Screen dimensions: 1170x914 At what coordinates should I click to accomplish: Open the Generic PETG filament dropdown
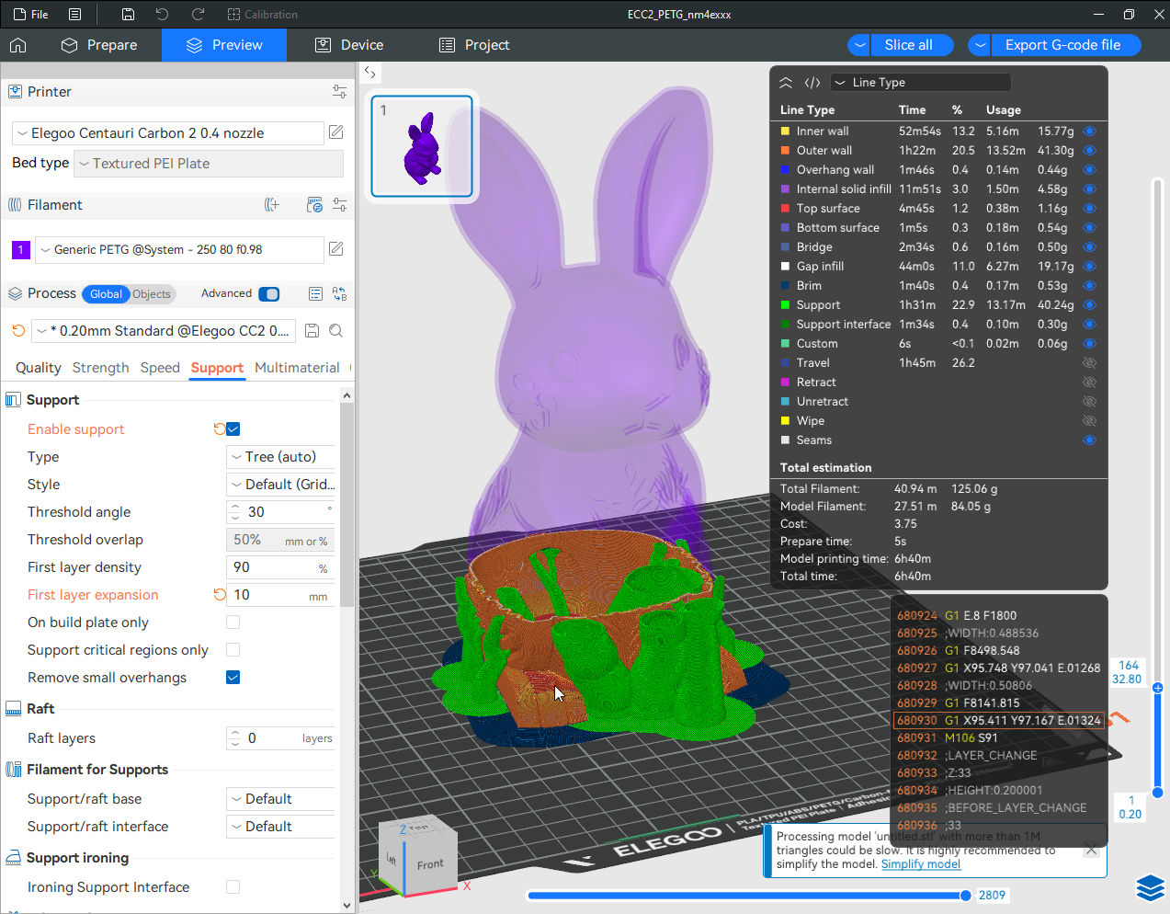coord(179,250)
